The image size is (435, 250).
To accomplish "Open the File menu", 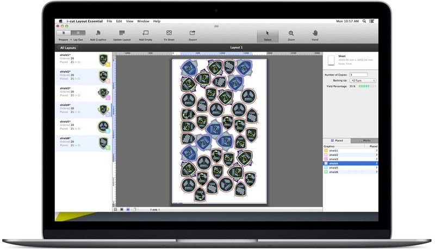I will click(x=109, y=21).
